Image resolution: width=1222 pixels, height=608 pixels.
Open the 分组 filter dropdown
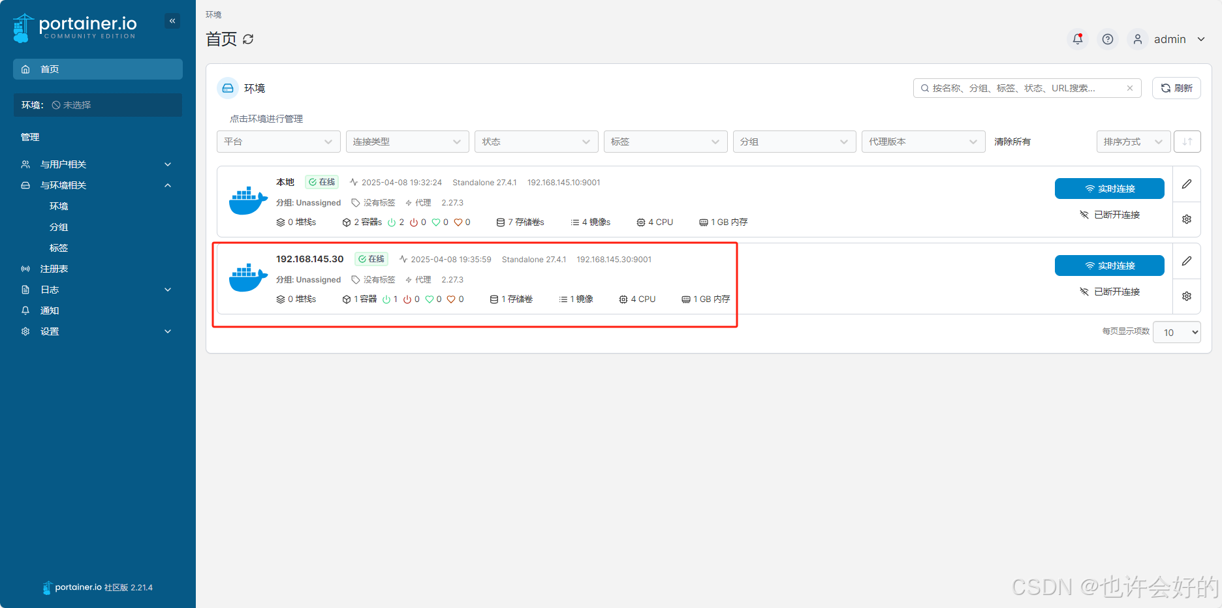(x=794, y=142)
